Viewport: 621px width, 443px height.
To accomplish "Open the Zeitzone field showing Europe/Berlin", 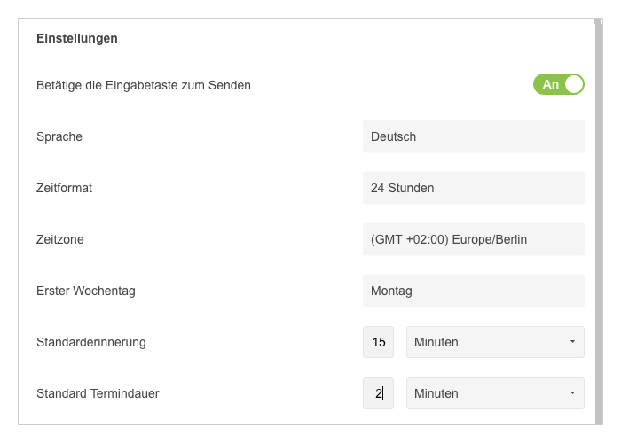I will pyautogui.click(x=473, y=239).
